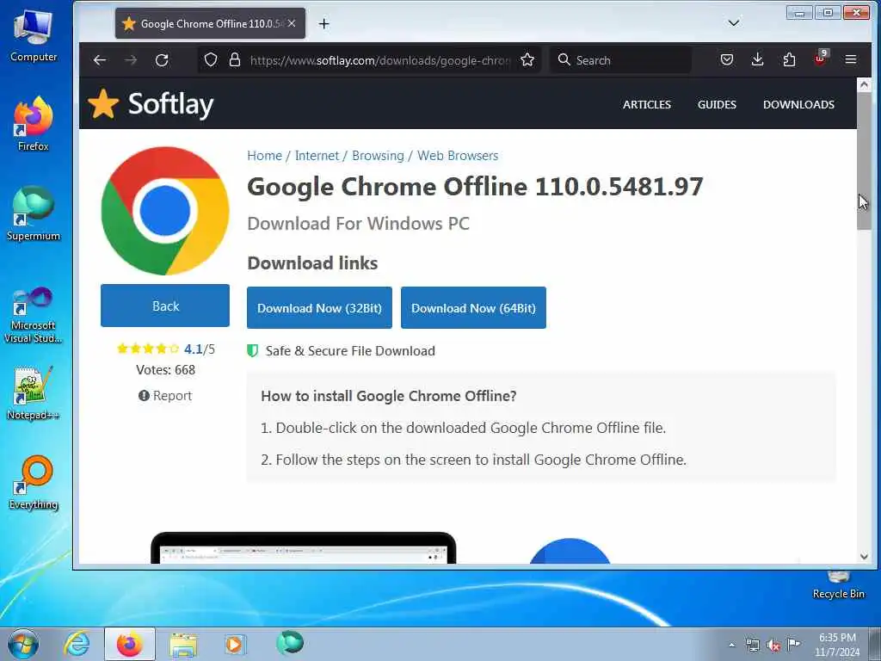Viewport: 881px width, 661px height.
Task: Open the Computer desktop icon
Action: [x=34, y=36]
